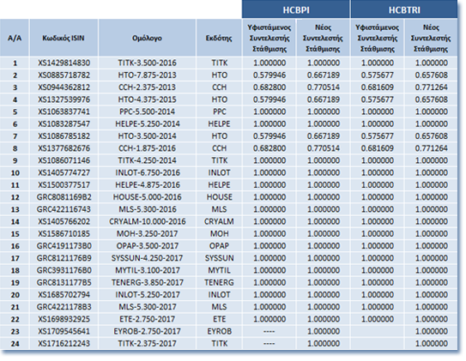Select ISIN cell XS1429814830
The width and height of the screenshot is (466, 361).
[64, 63]
